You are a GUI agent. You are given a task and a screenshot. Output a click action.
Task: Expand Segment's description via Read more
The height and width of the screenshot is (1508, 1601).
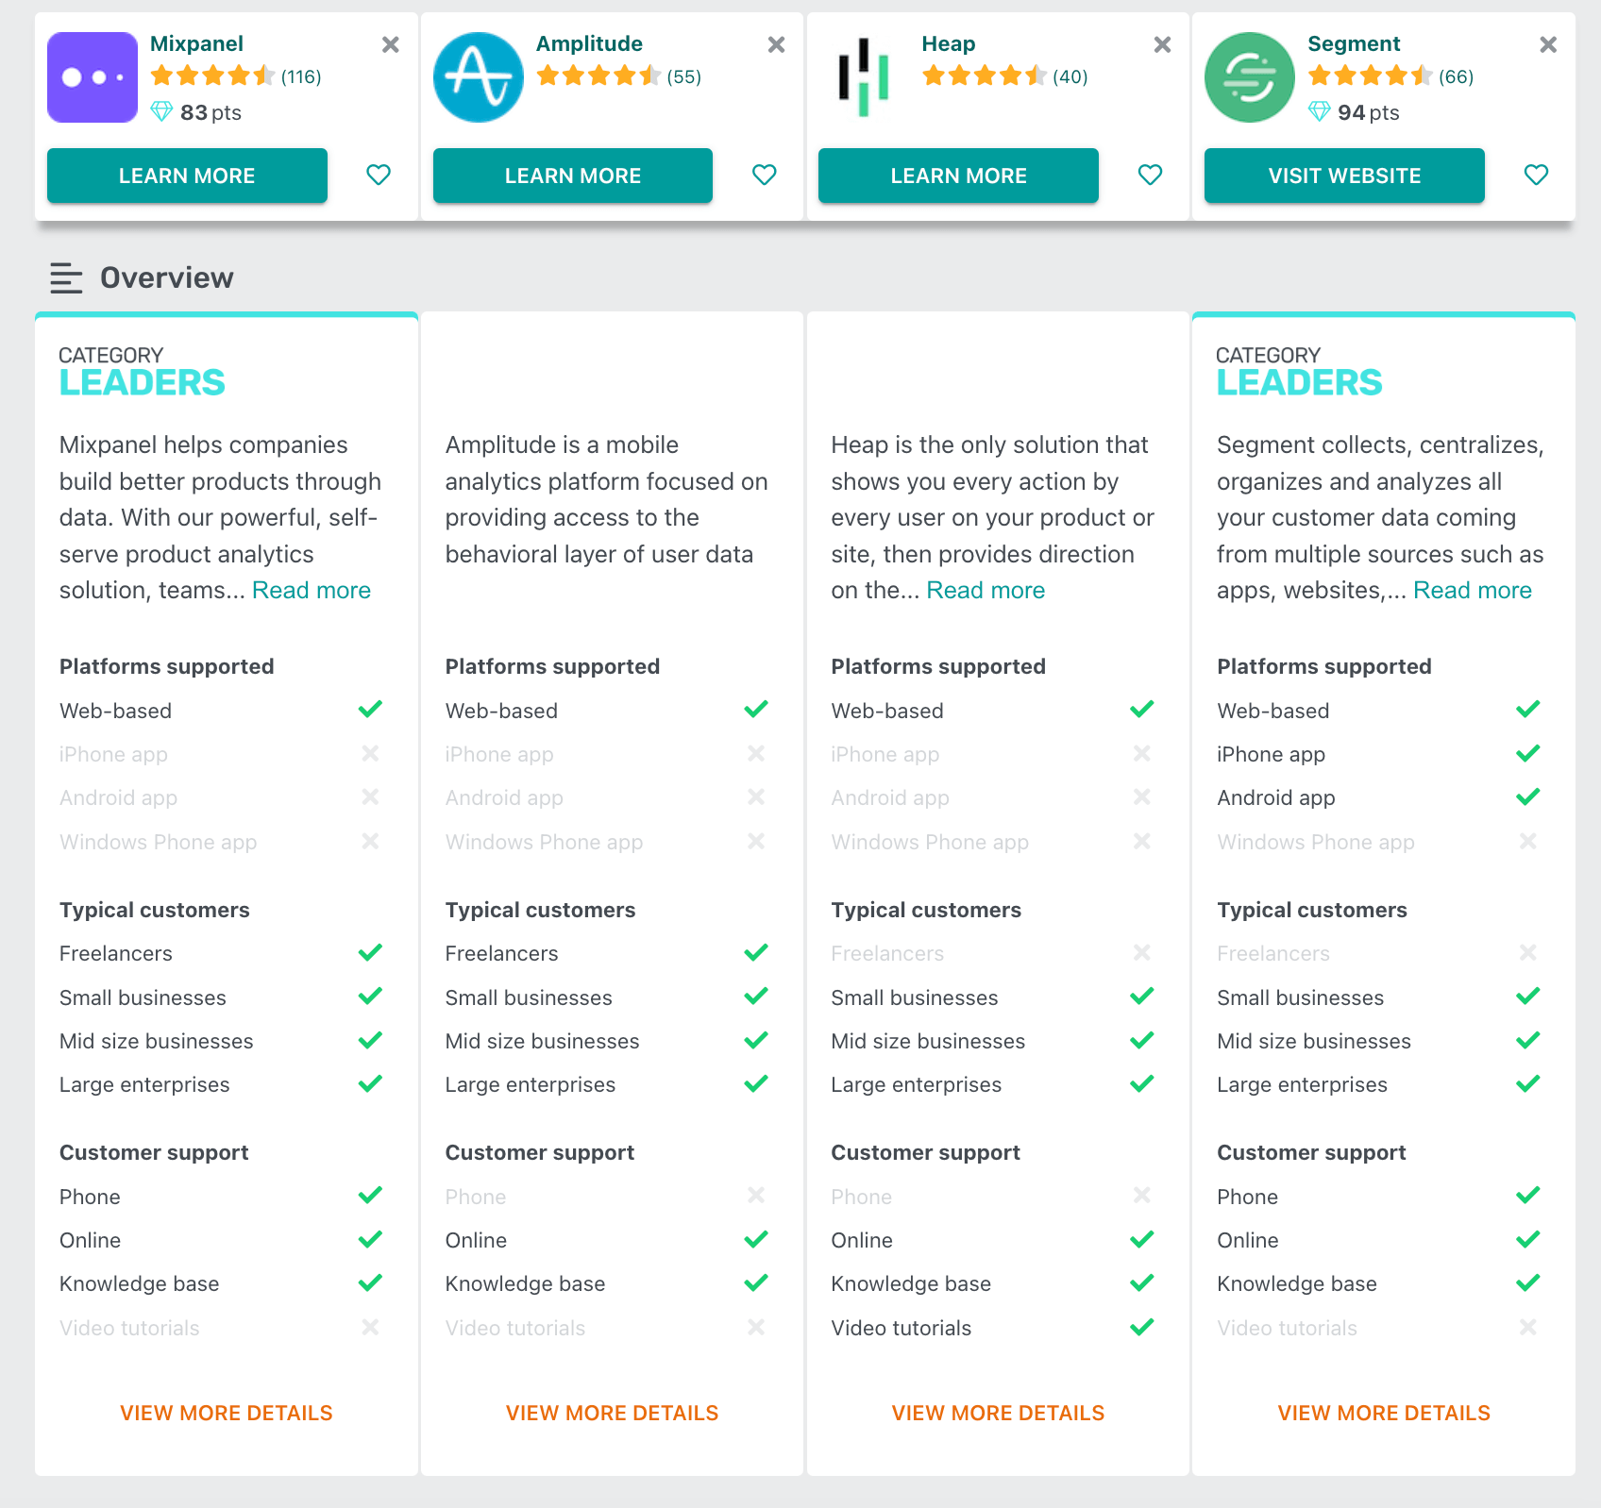1472,590
